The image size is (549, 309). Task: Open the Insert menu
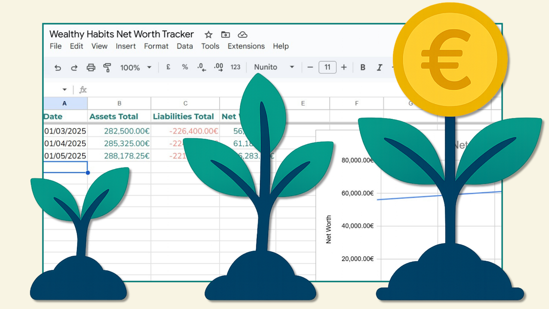126,46
